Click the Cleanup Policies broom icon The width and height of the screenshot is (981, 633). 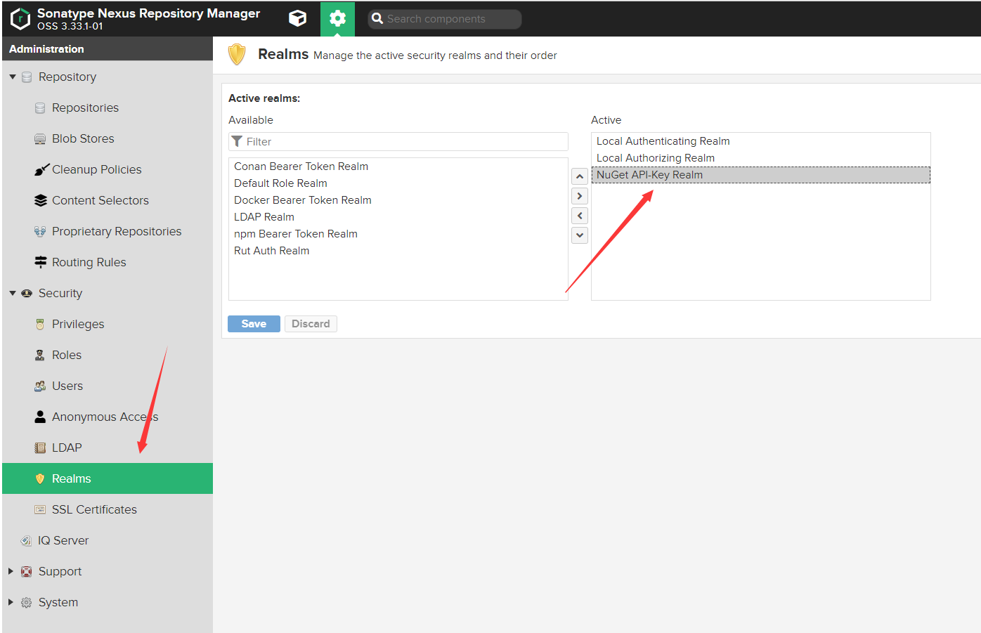pos(41,169)
